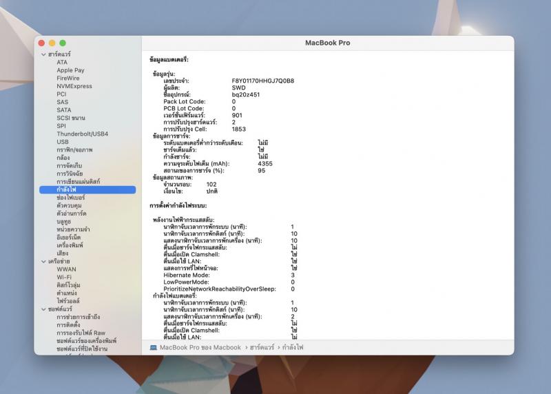Image resolution: width=551 pixels, height=394 pixels.
Task: Select กล้อง in the sidebar
Action: [63, 158]
